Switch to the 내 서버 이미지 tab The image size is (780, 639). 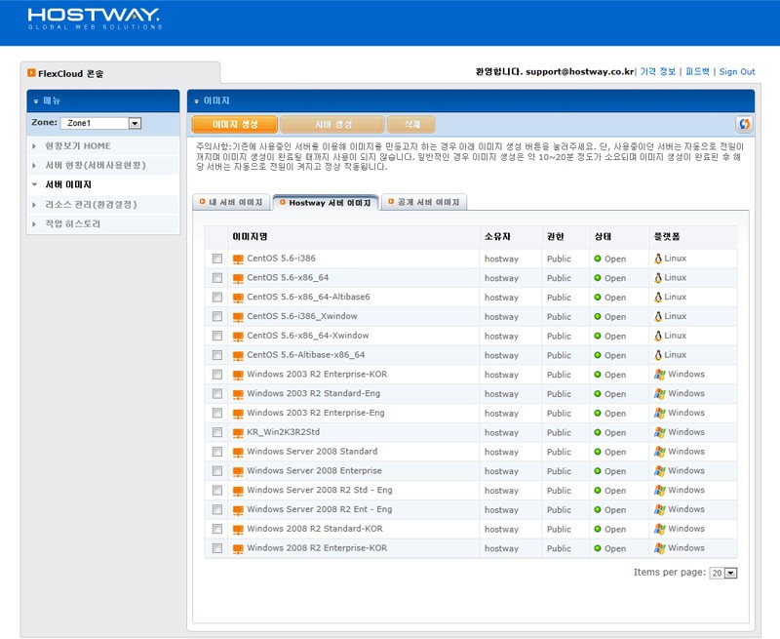(231, 202)
